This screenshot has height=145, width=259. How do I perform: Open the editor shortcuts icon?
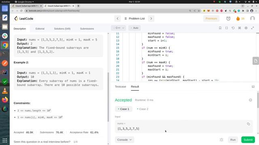(x=240, y=28)
